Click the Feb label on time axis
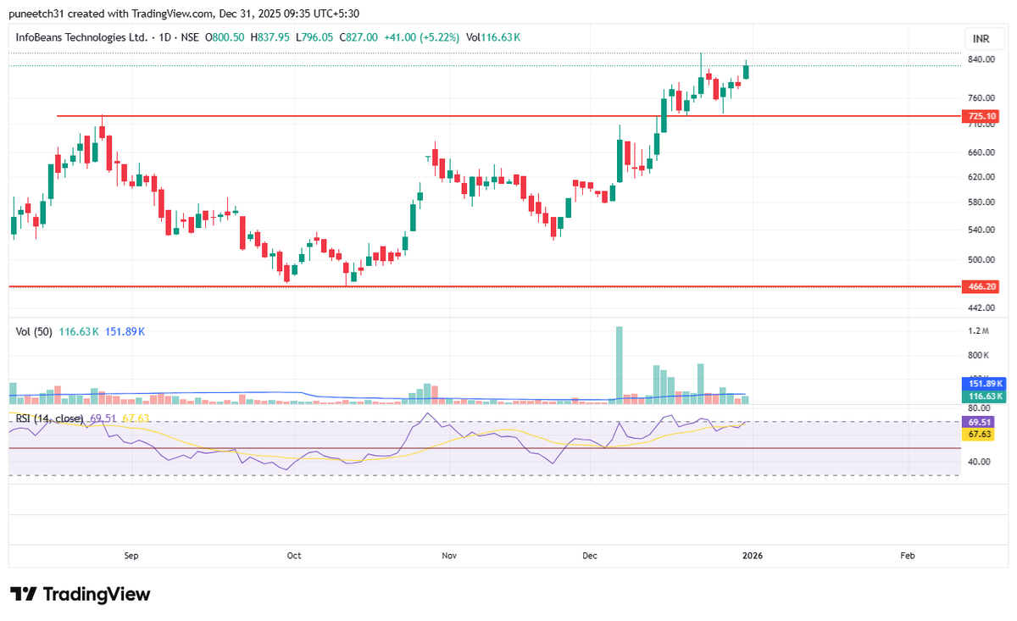The image size is (1017, 621). [907, 556]
